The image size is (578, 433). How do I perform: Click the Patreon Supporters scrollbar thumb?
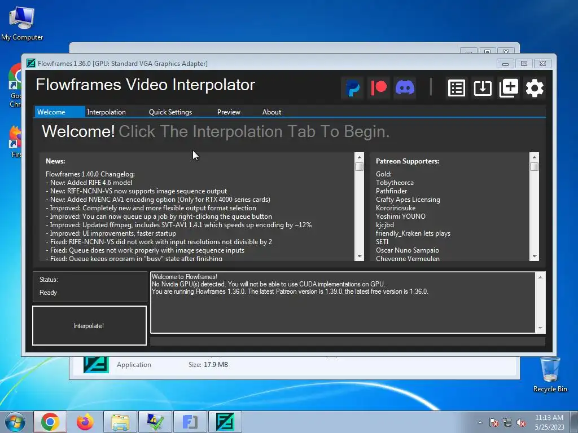point(534,167)
